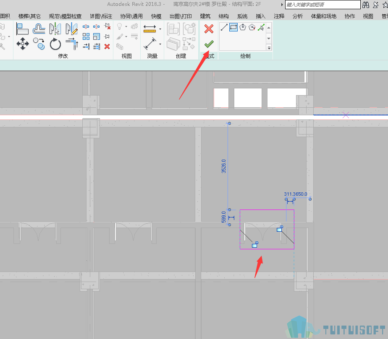Click the Pin tool icon

(107, 36)
